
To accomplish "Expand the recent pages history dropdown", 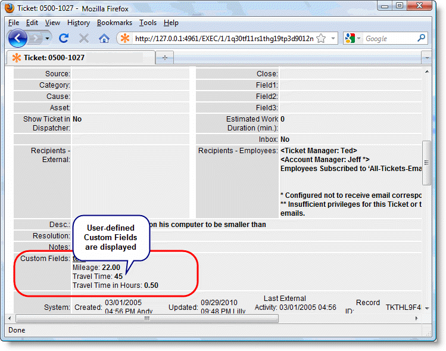I will pos(48,38).
